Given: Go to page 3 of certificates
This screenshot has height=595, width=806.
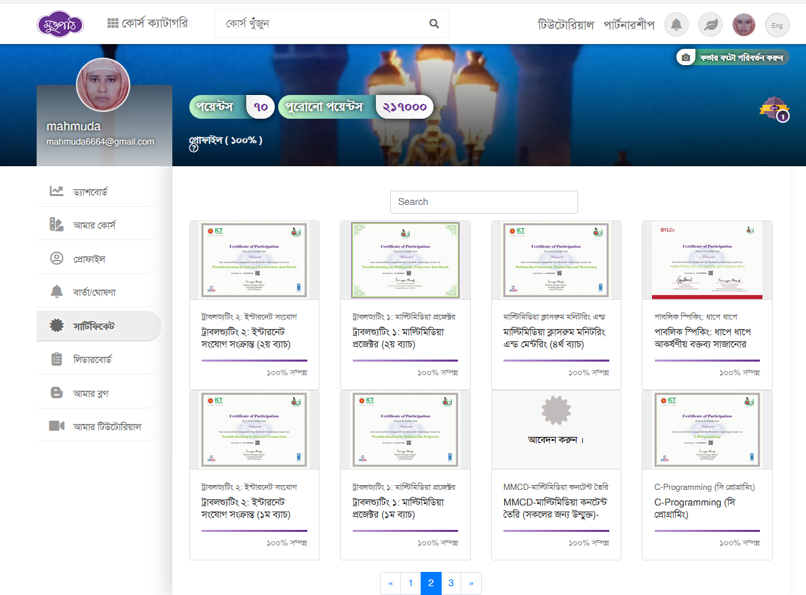Looking at the screenshot, I should pos(450,583).
